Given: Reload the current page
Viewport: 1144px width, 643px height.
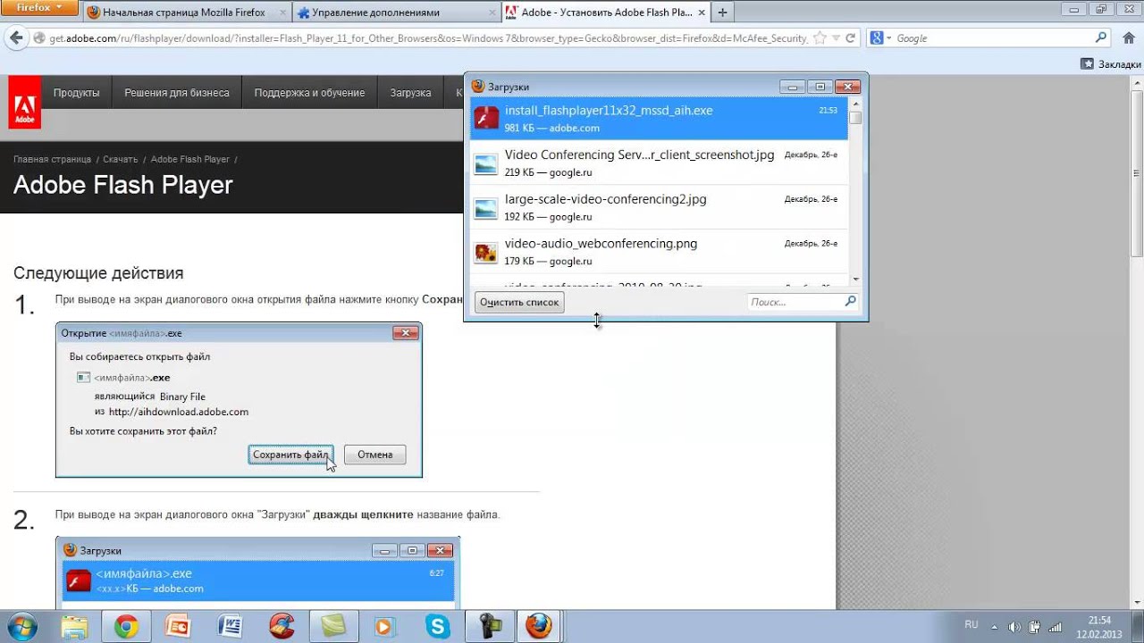Looking at the screenshot, I should 851,38.
